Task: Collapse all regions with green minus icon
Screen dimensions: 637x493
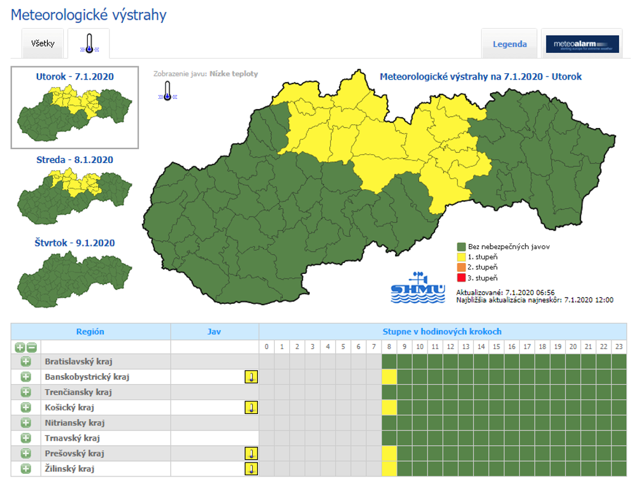Action: (x=31, y=348)
